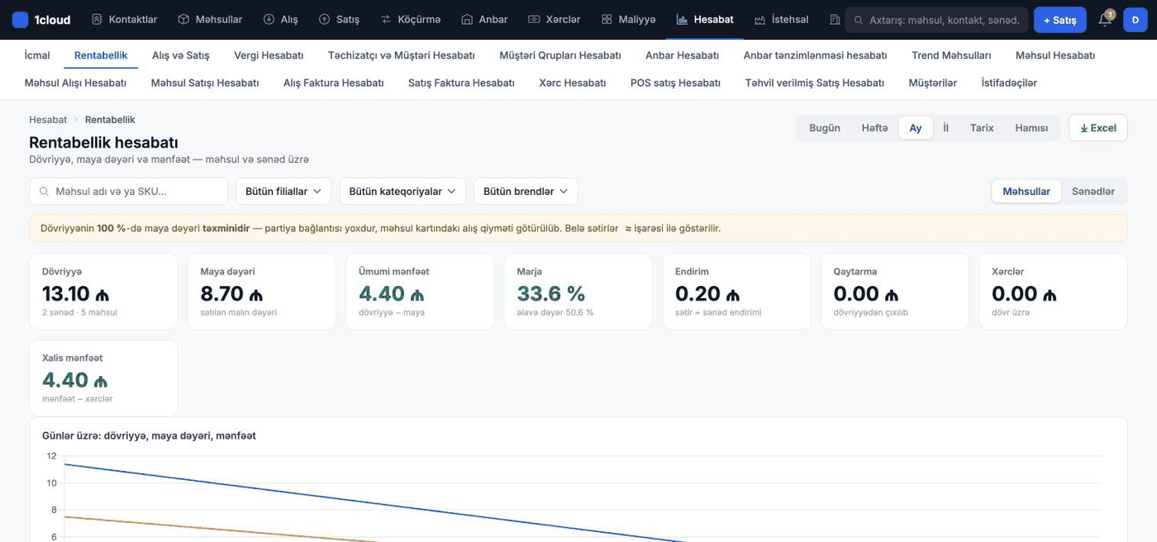Click the Xalis mənfəət card value 4.40

(75, 380)
